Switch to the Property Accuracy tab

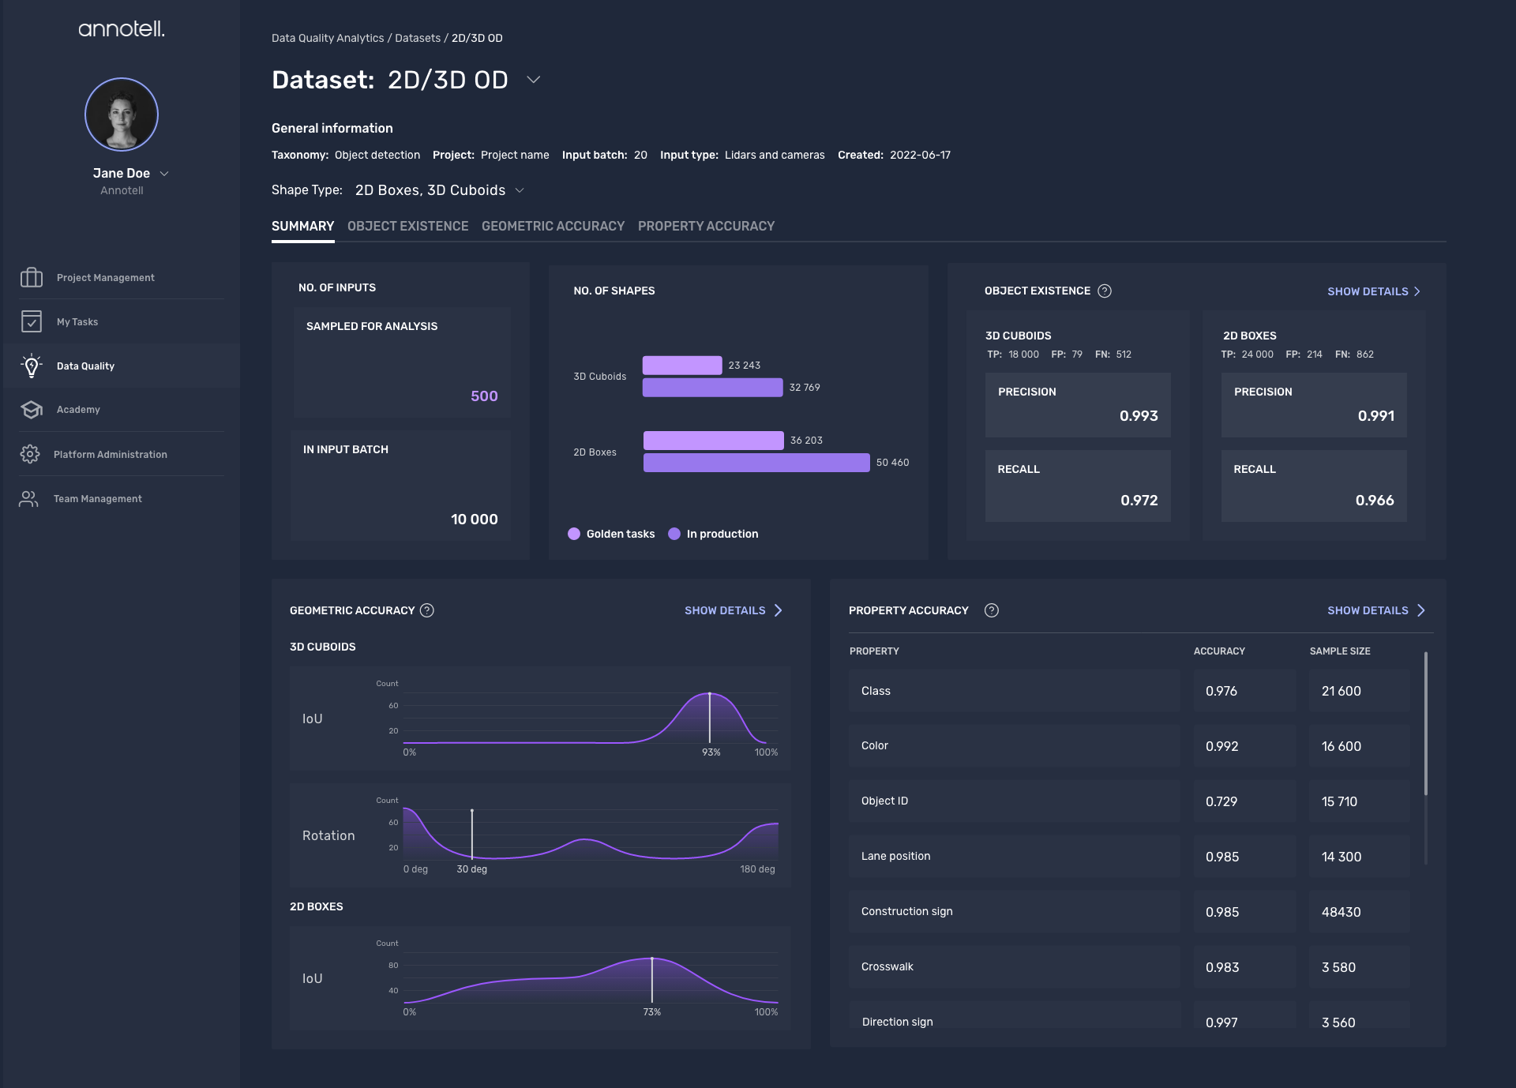click(x=707, y=226)
